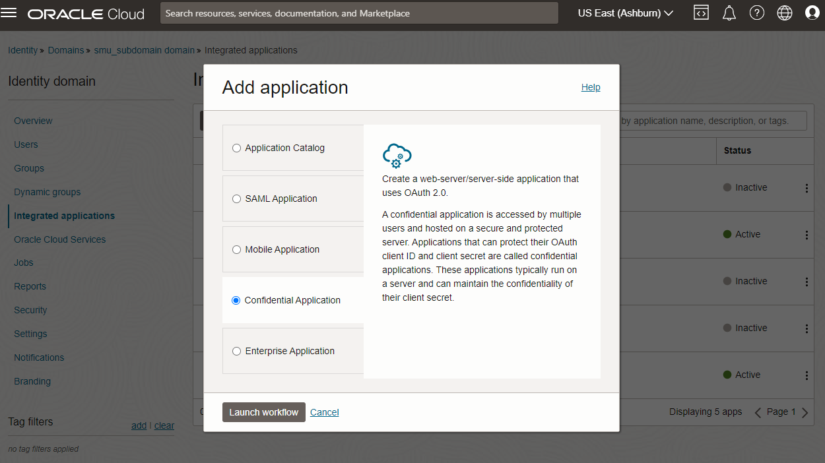This screenshot has height=463, width=825.
Task: Click the help question mark icon
Action: click(757, 13)
